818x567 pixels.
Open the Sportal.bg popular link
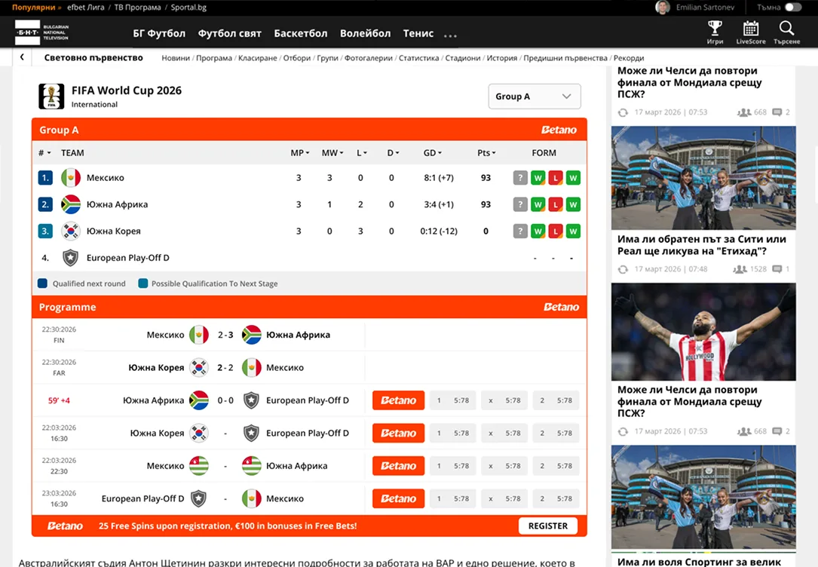[188, 8]
